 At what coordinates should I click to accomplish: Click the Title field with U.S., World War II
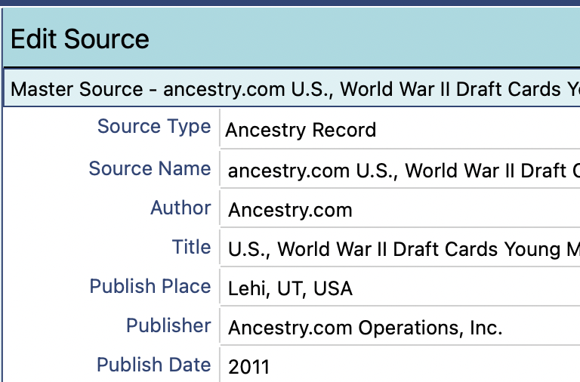pos(400,249)
